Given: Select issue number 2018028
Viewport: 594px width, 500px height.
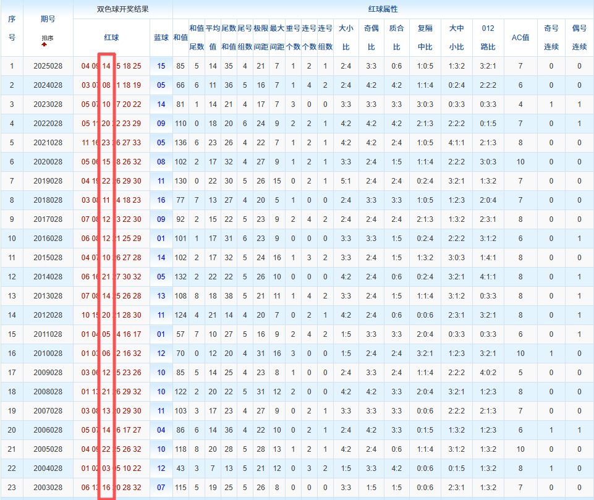Looking at the screenshot, I should coord(48,200).
